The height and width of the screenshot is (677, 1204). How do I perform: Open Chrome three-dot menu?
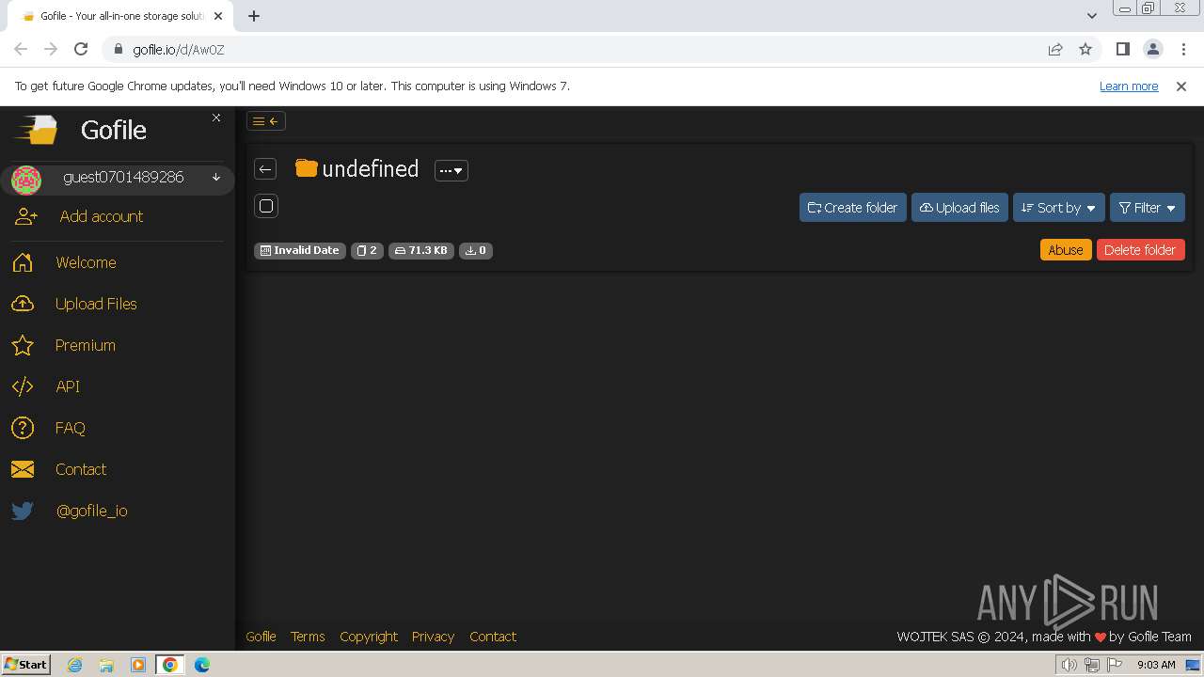[x=1183, y=50]
